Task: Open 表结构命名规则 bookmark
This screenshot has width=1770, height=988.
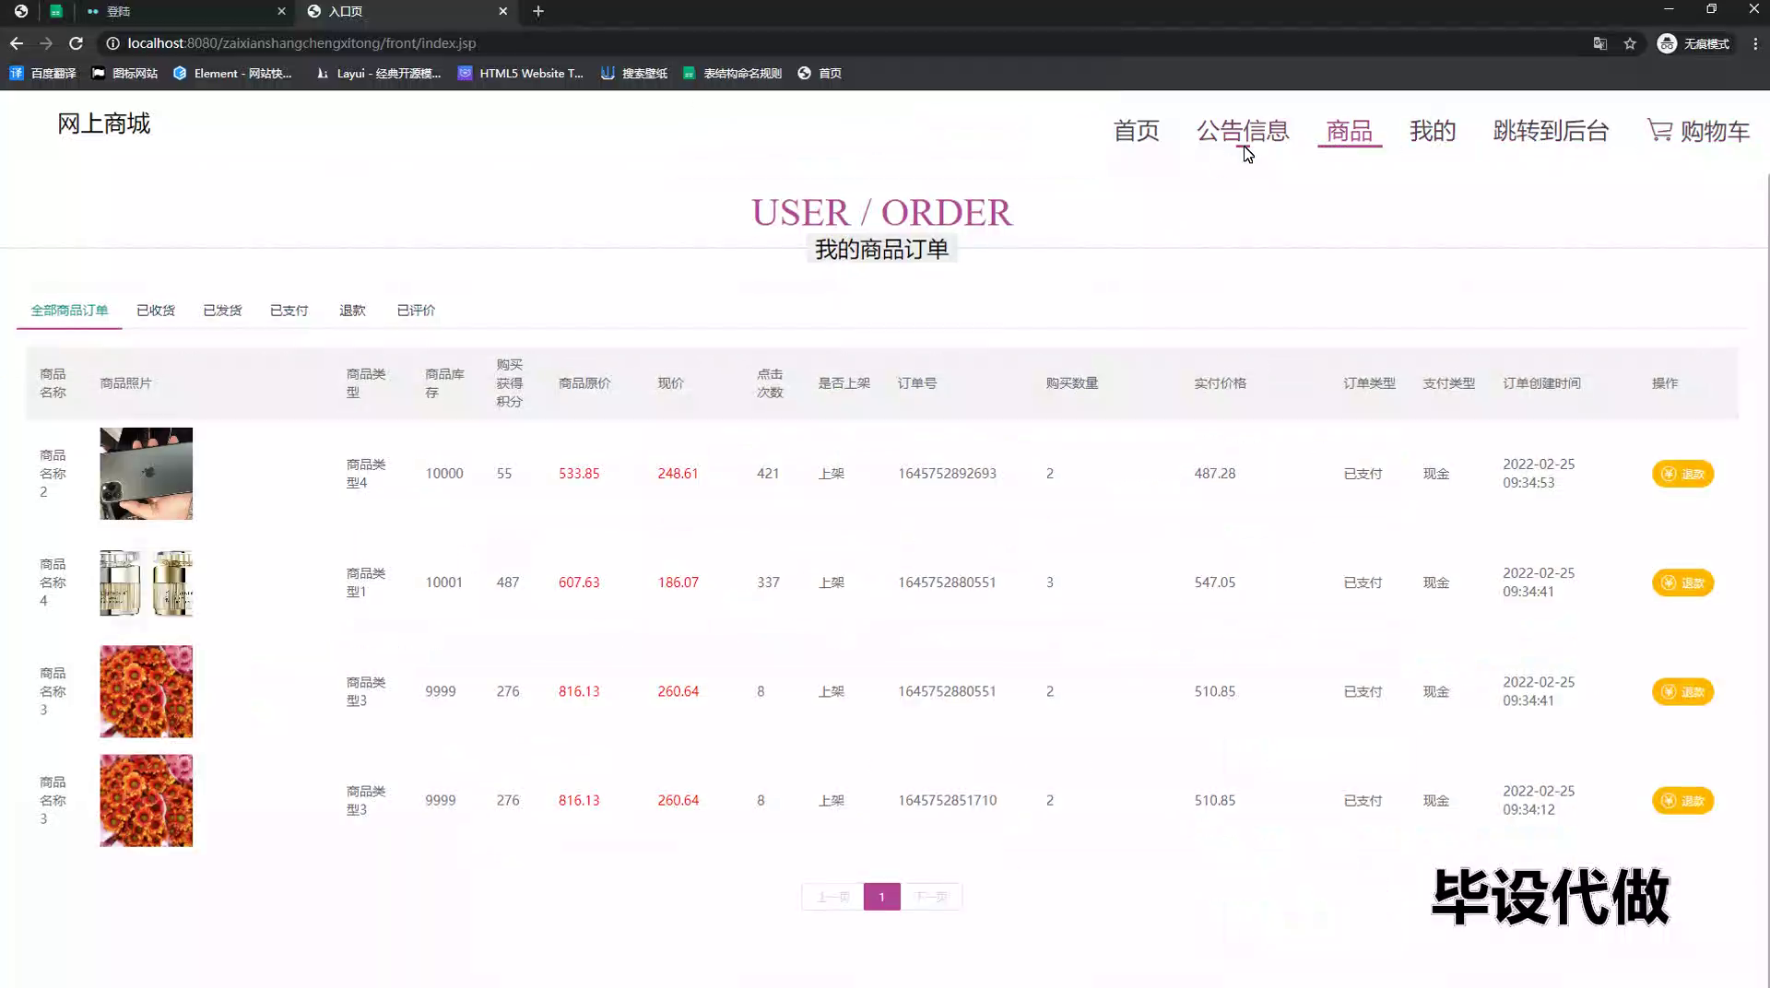Action: tap(732, 73)
